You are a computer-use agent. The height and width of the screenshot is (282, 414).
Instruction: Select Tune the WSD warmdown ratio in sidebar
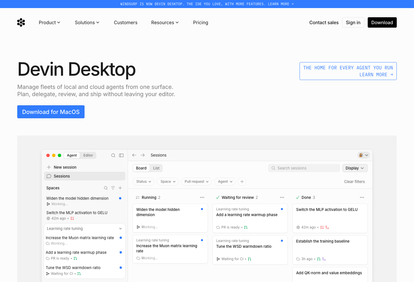point(84,270)
